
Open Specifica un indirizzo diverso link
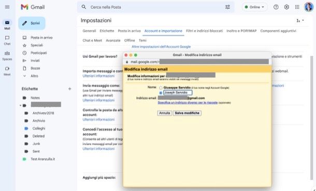click(188, 103)
